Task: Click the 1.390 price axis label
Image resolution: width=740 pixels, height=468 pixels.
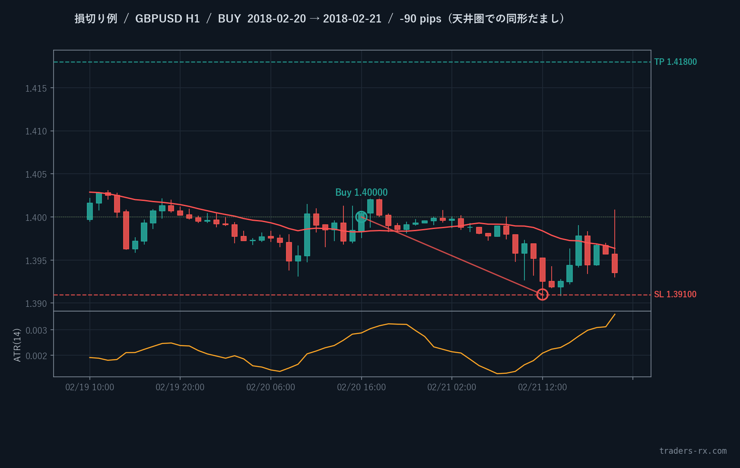Action: (36, 304)
